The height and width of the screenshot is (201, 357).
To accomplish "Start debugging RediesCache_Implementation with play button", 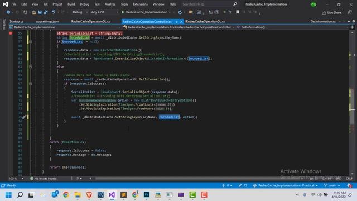I will click(x=123, y=12).
